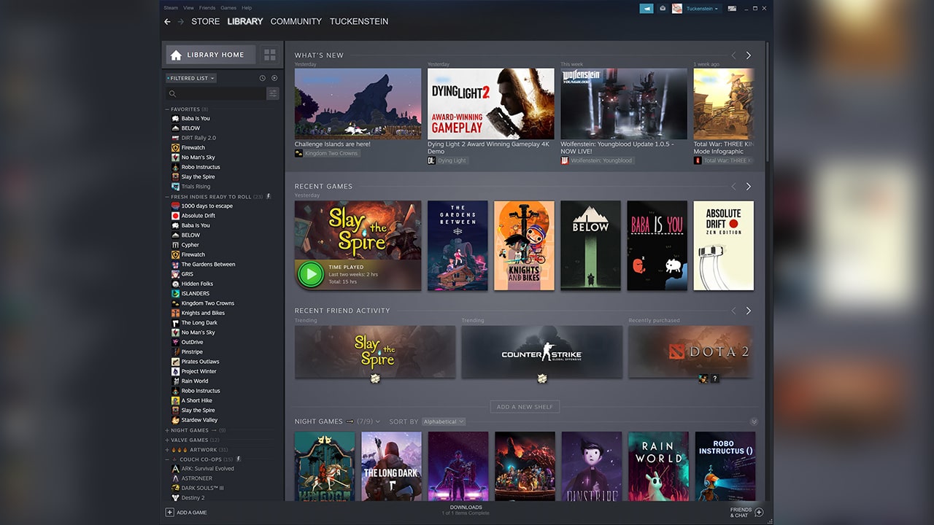Open the Alphabetical sort dropdown
934x525 pixels.
click(444, 421)
